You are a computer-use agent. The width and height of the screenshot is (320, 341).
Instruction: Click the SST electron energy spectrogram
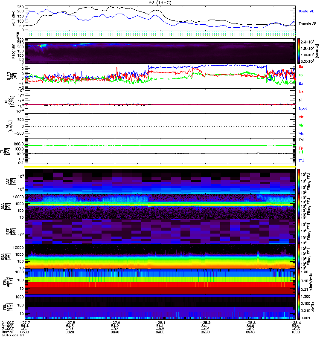[160, 231]
